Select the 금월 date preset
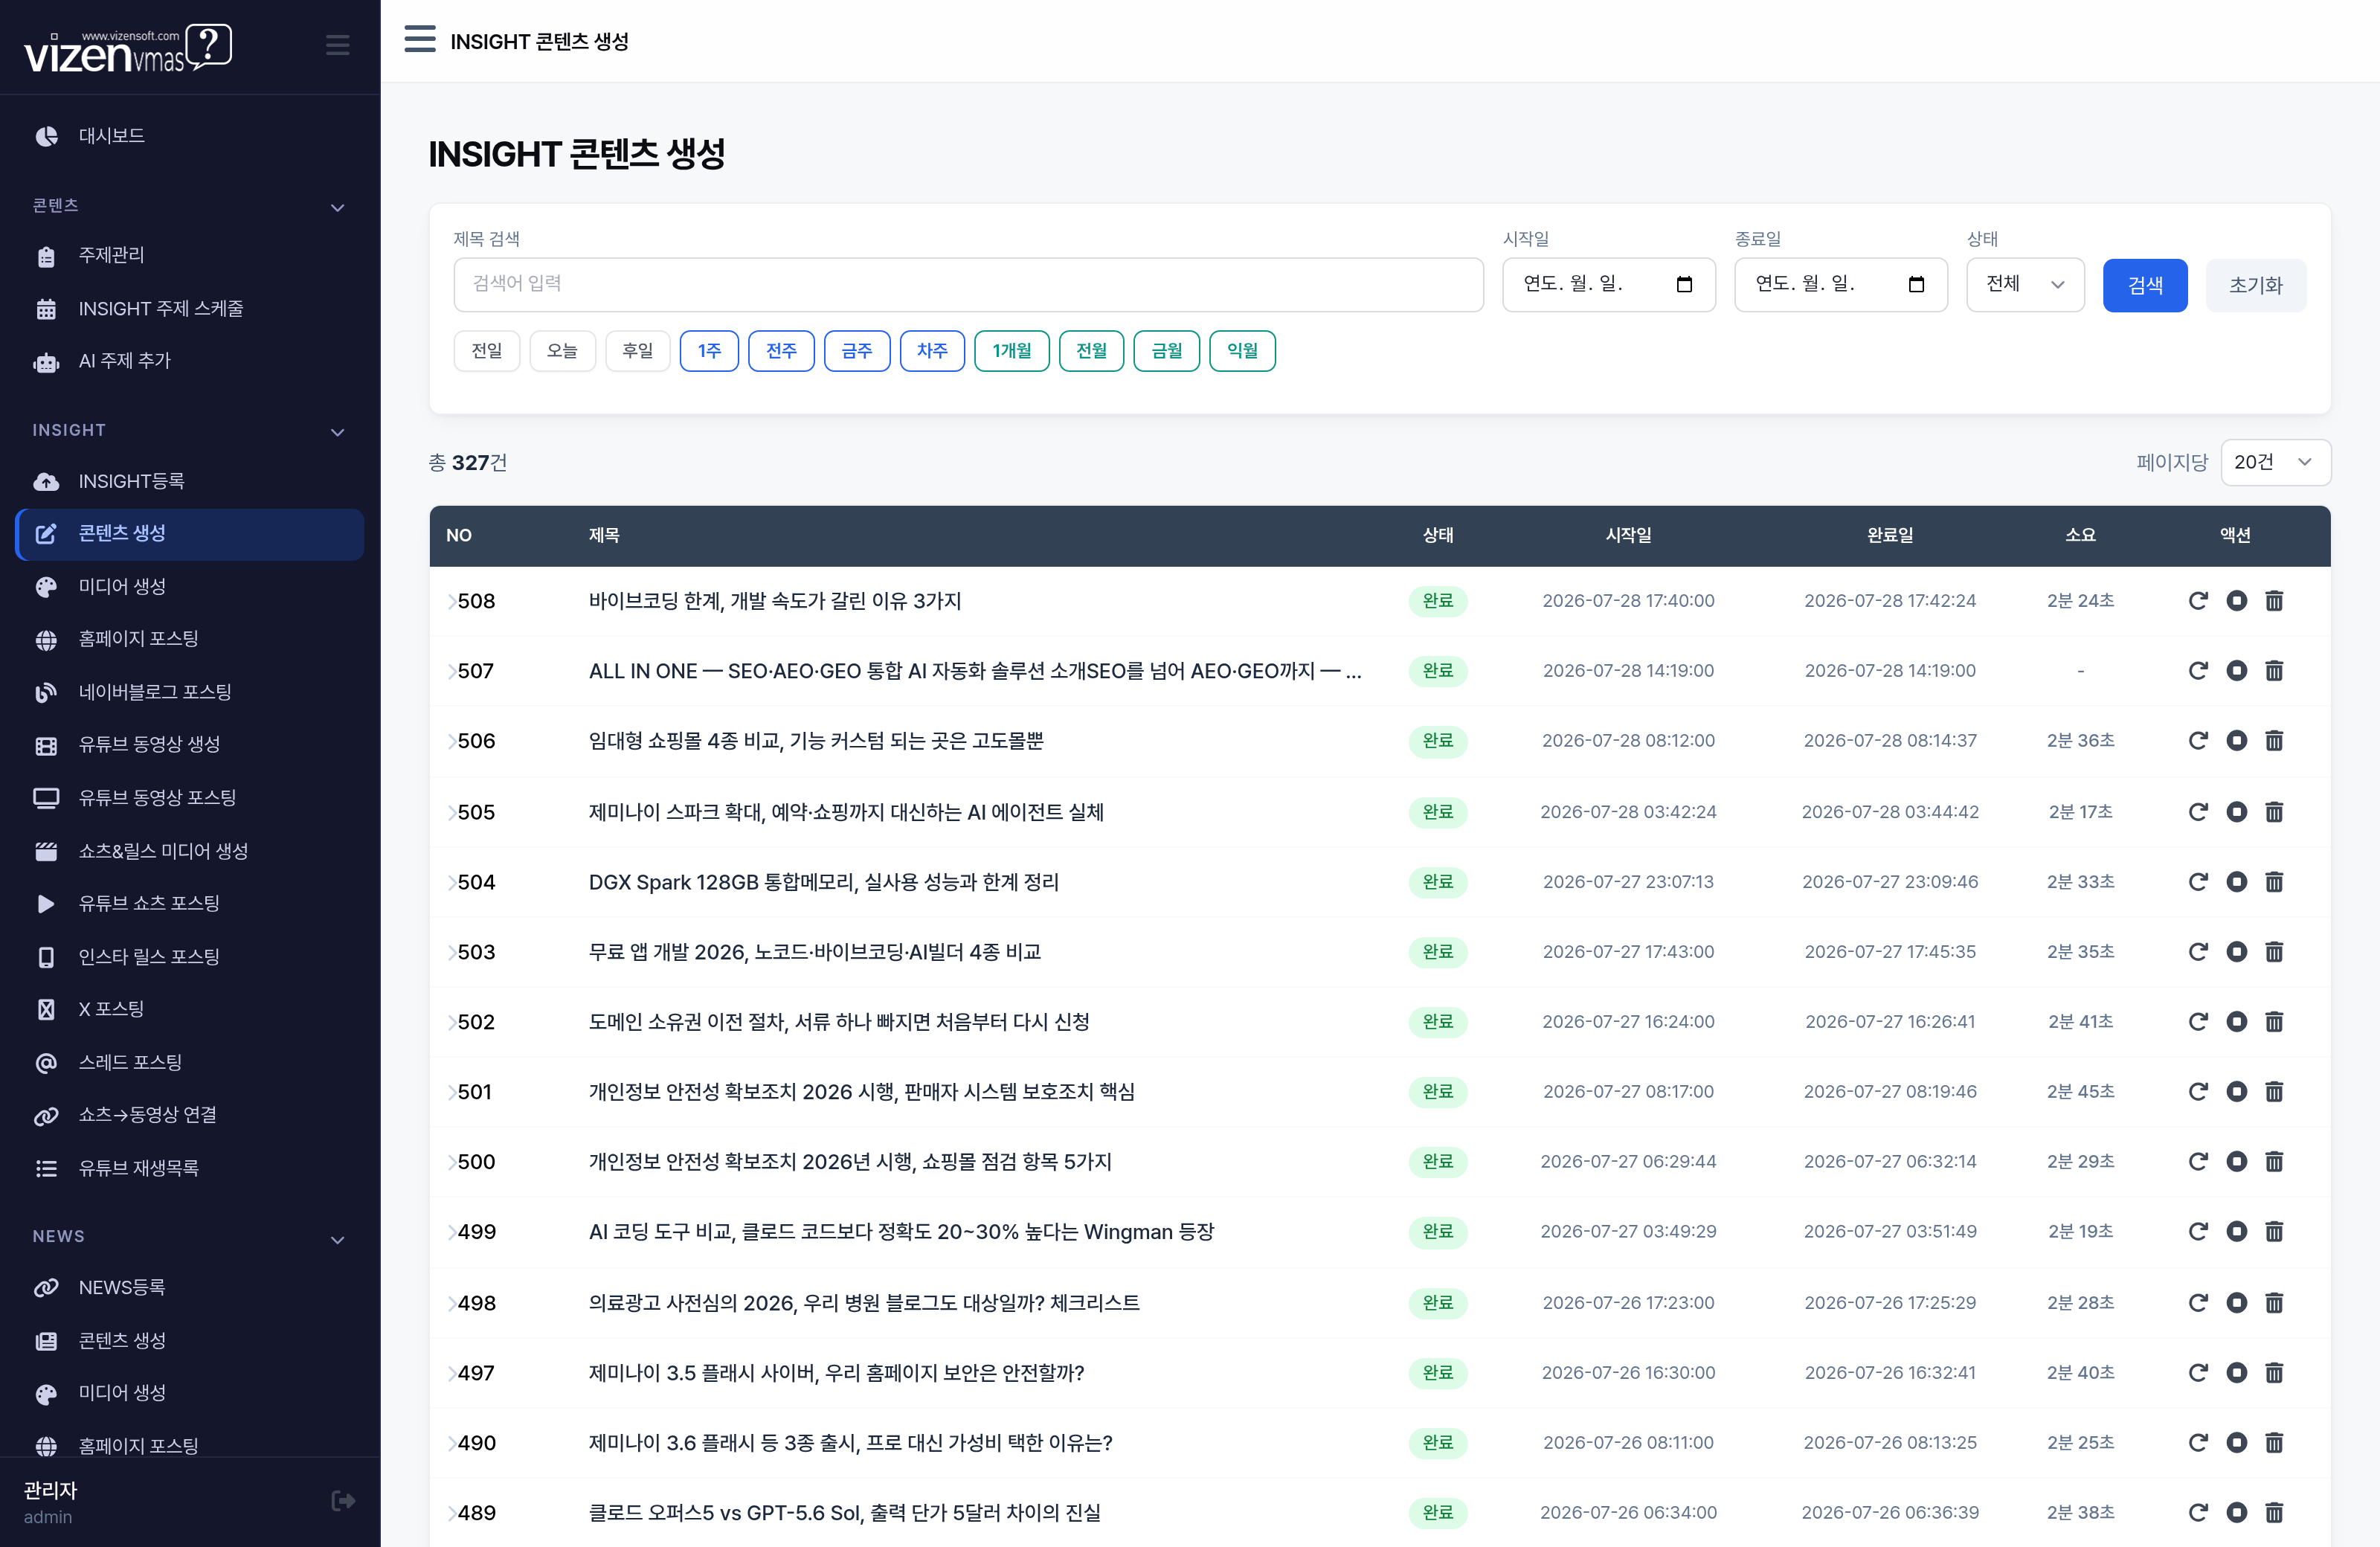2380x1547 pixels. click(1167, 351)
